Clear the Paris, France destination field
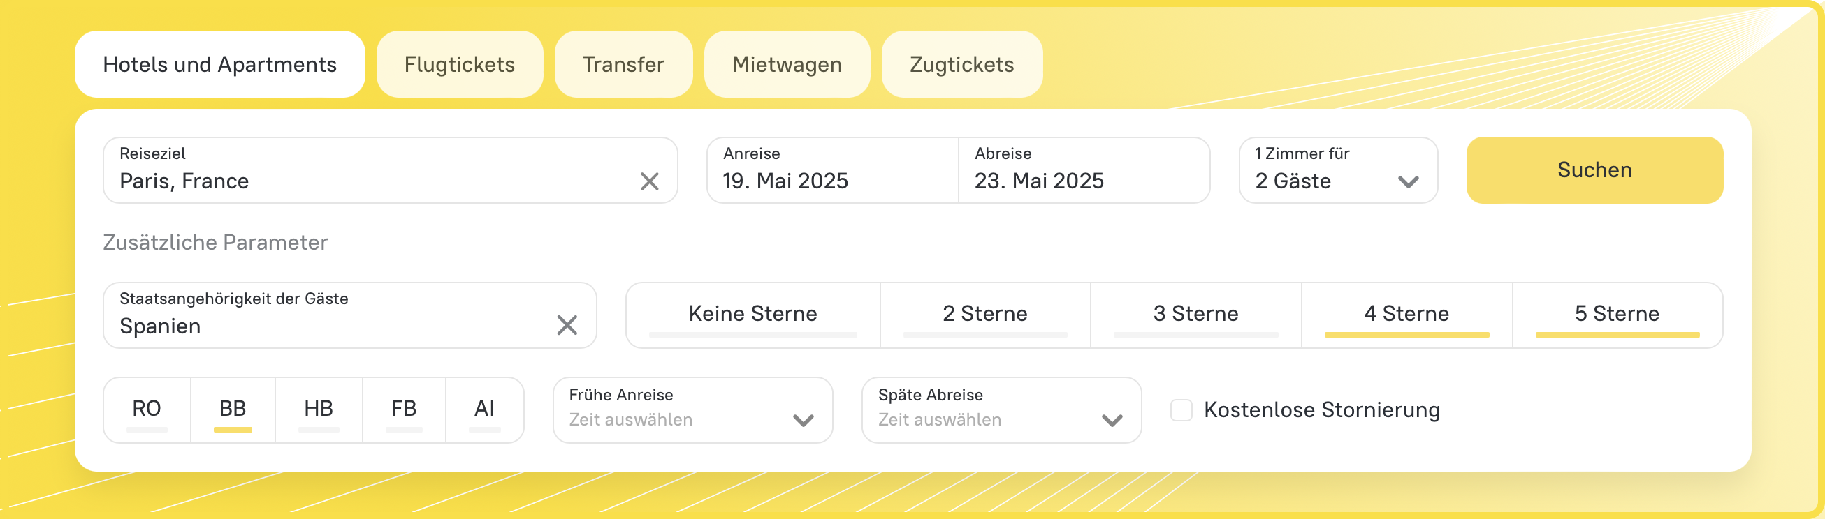The width and height of the screenshot is (1825, 519). click(x=649, y=182)
